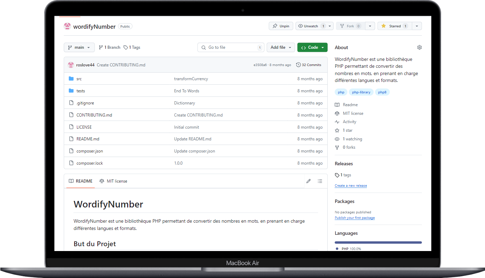Click the PHP languages bar

(x=378, y=242)
